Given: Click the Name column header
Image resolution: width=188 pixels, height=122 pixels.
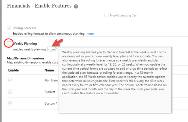Looking at the screenshot, I should click(x=49, y=70).
